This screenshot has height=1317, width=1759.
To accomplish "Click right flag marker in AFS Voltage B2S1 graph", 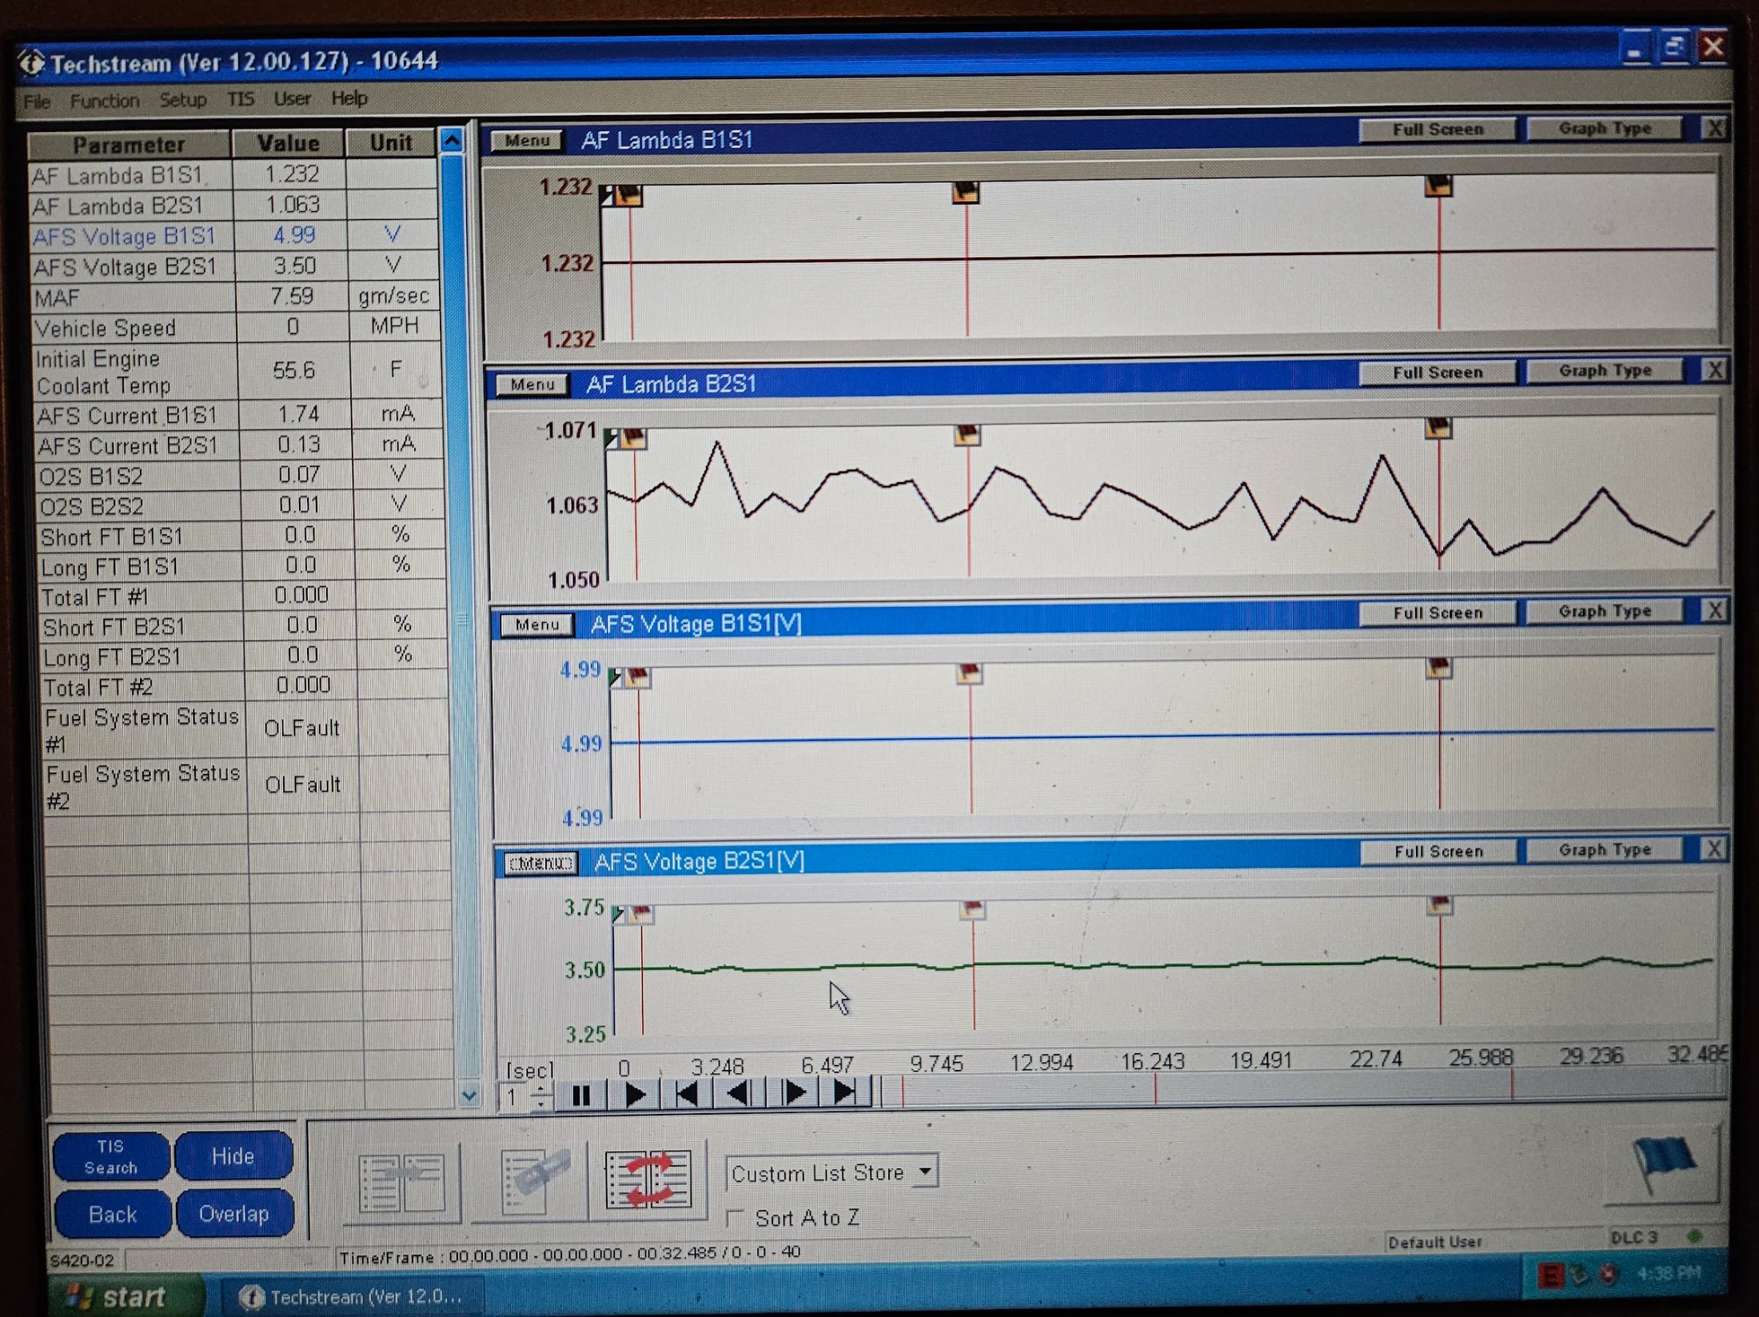I will click(1439, 905).
